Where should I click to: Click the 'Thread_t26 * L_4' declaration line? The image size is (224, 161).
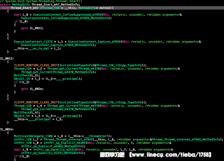97,106
